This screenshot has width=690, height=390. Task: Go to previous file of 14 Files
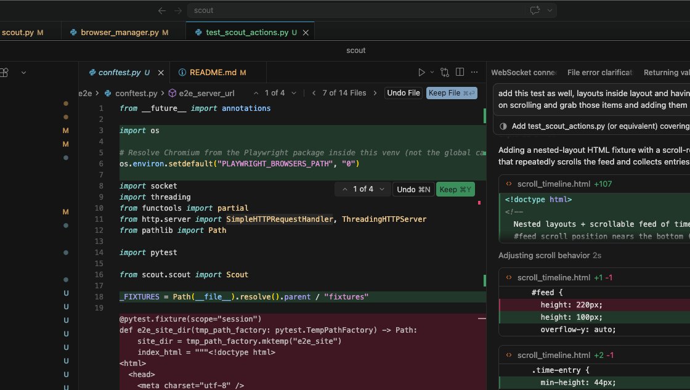(314, 93)
